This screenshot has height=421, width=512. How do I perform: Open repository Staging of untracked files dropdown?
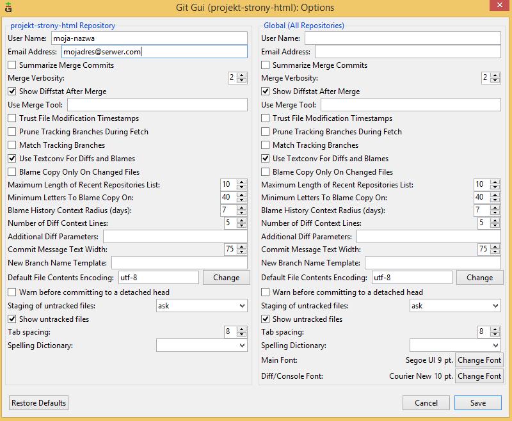tap(202, 306)
